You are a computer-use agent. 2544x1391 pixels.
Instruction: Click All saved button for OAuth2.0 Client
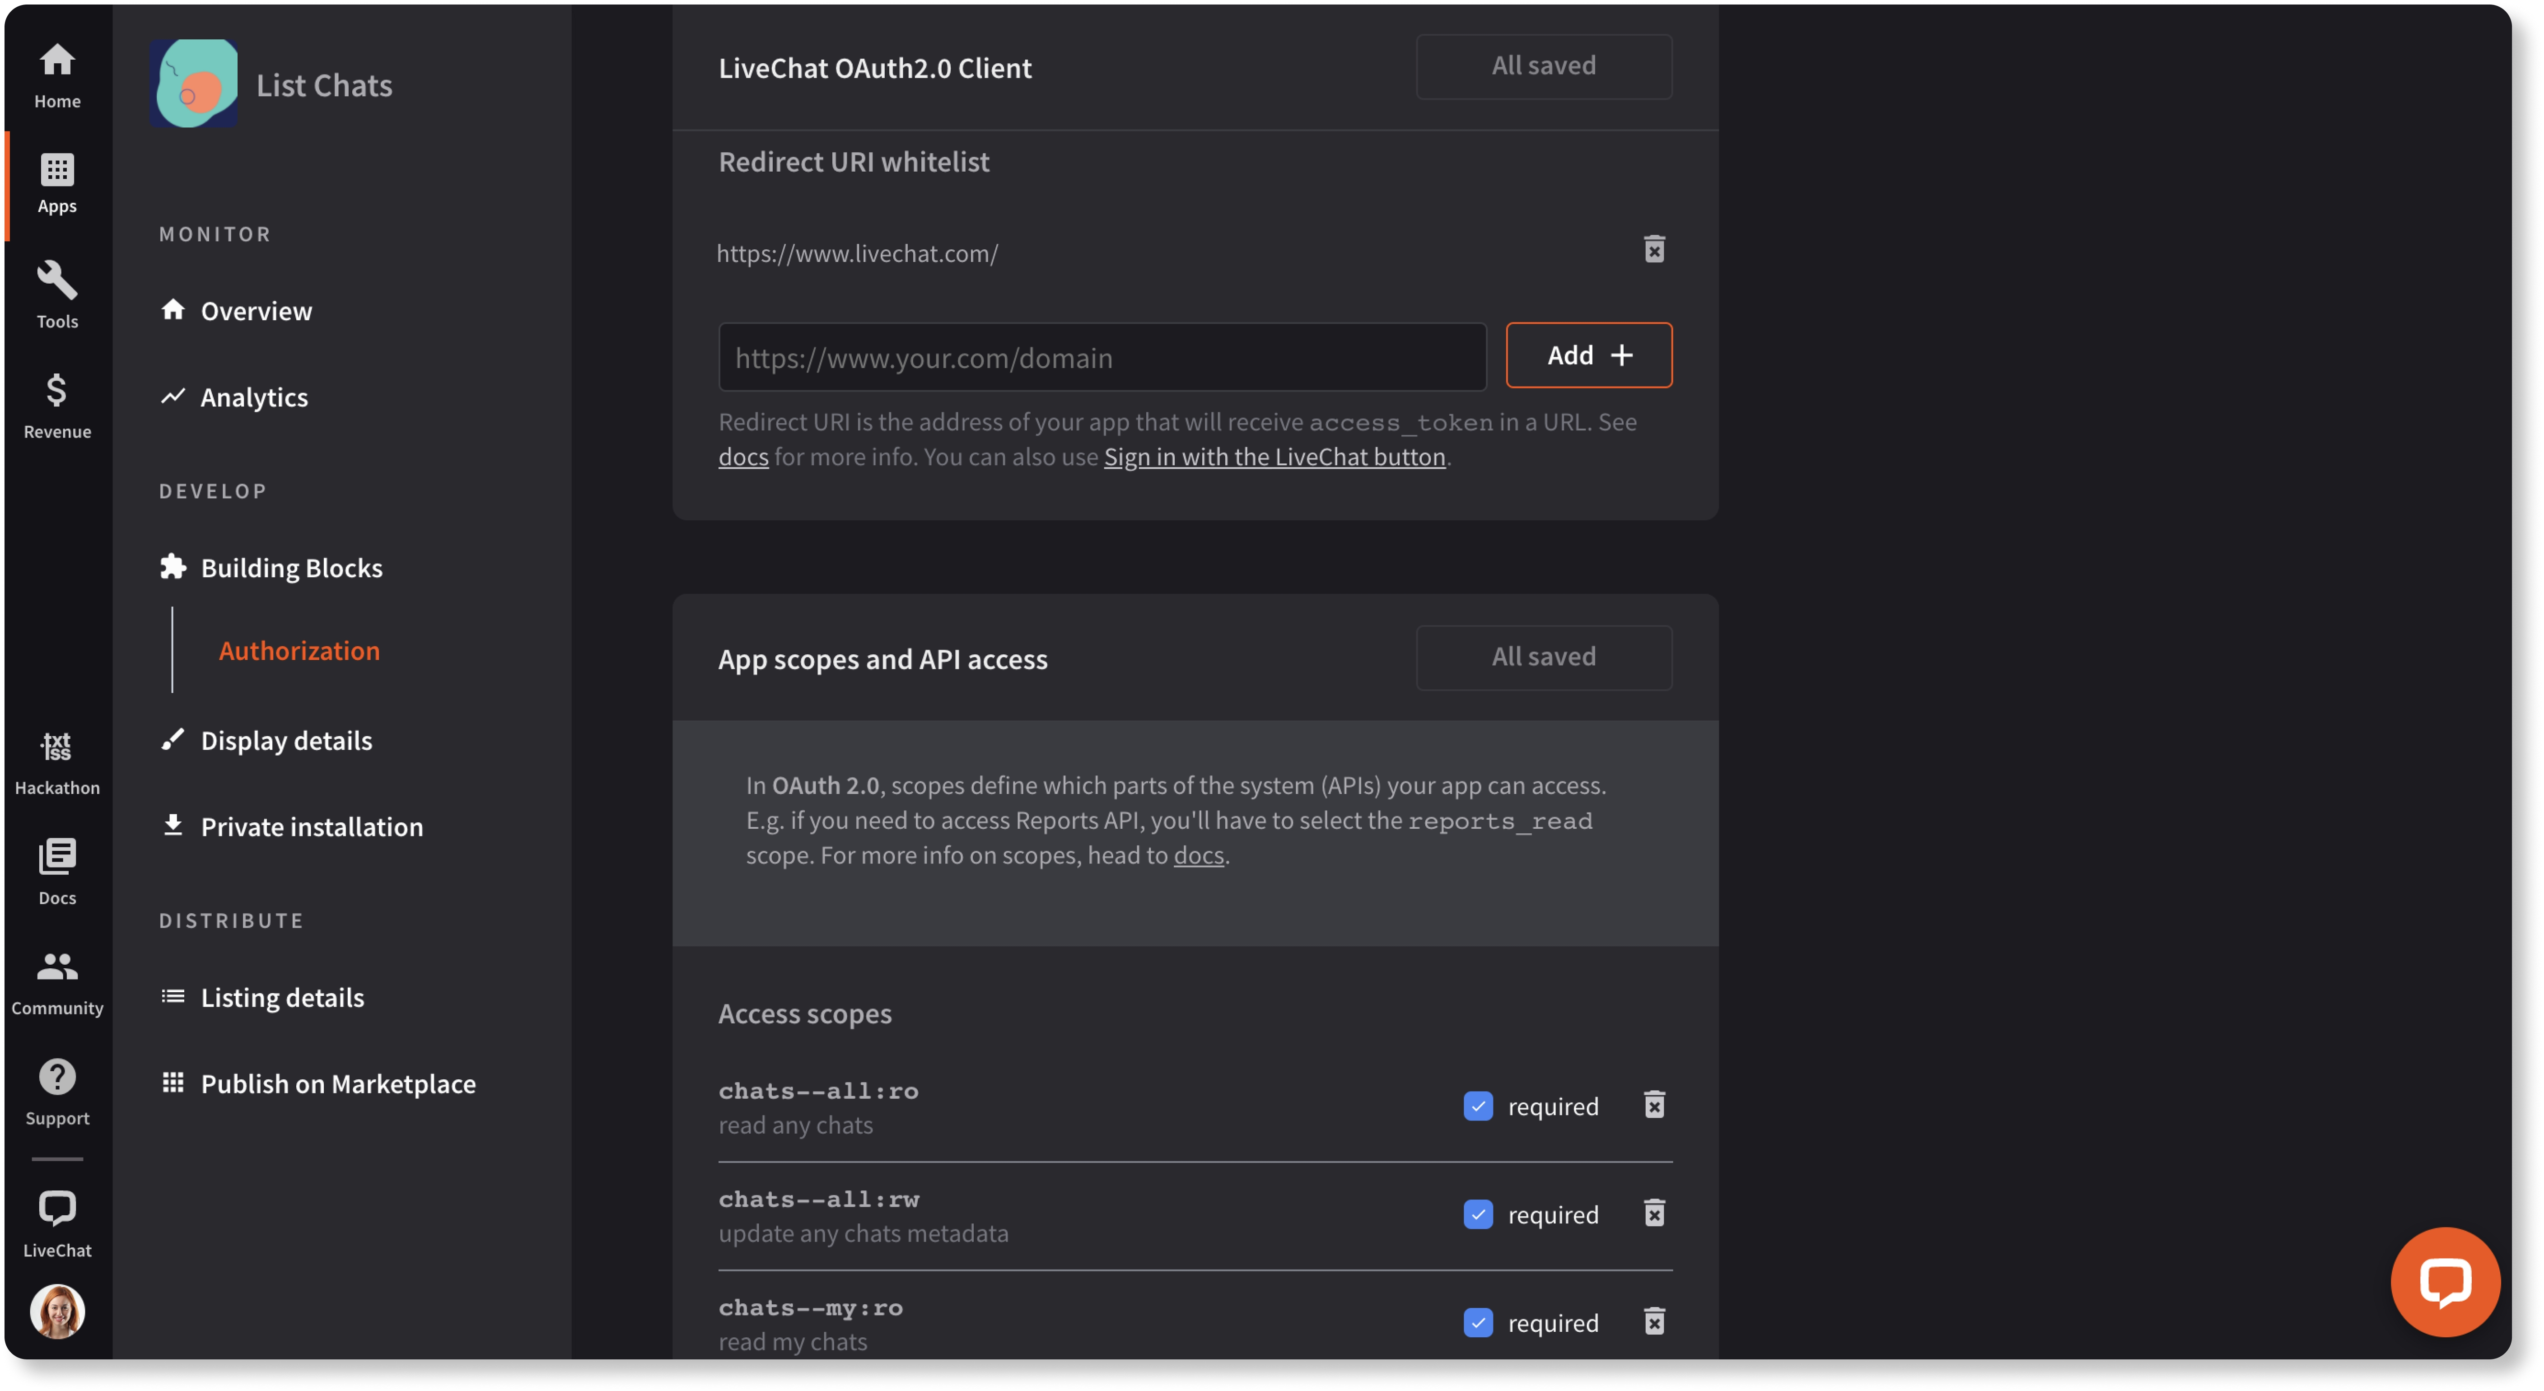tap(1544, 66)
